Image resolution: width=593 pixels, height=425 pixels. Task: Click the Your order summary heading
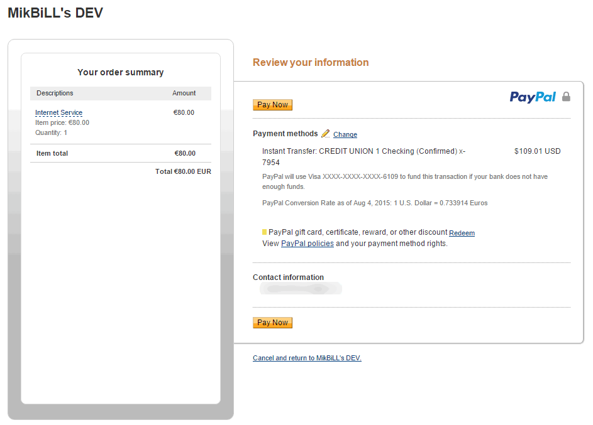pyautogui.click(x=120, y=72)
